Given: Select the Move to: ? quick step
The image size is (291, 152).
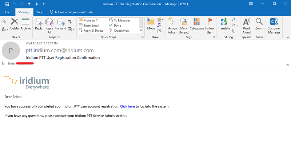Looking at the screenshot, I should 88,20.
